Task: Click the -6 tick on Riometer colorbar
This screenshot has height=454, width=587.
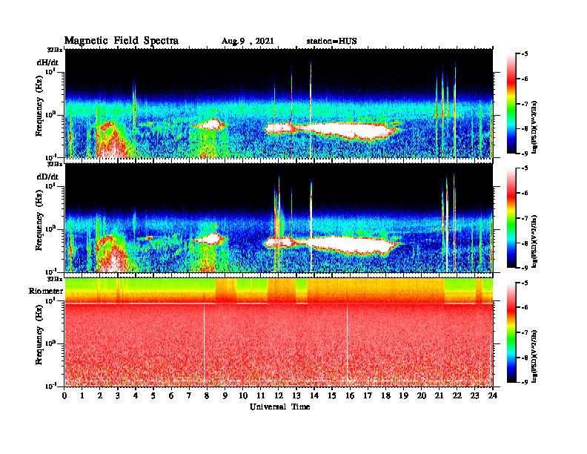Action: point(525,308)
